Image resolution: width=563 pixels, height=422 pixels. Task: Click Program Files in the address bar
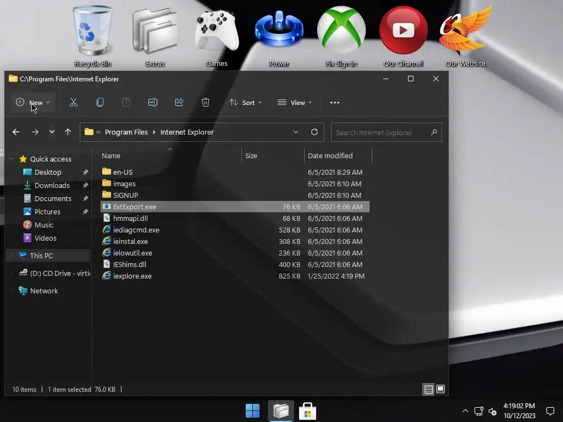[126, 132]
